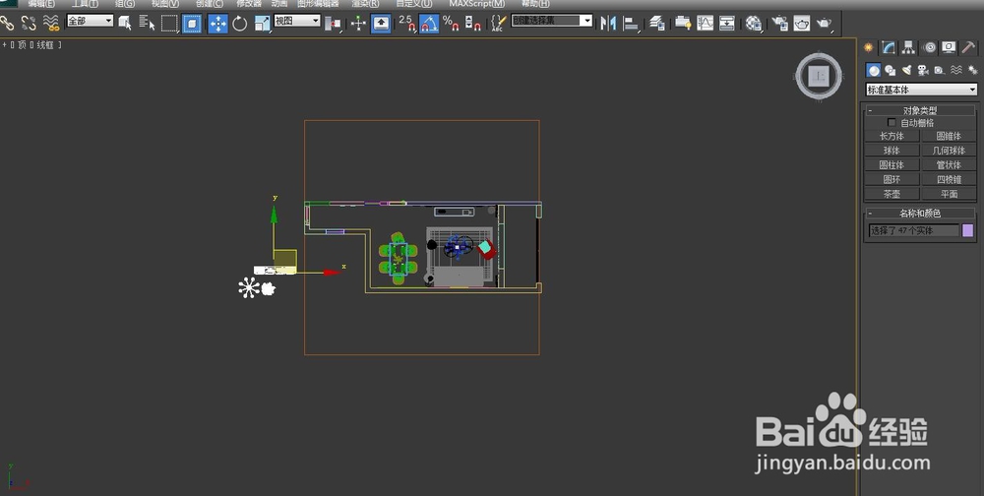Toggle Window/Crossing selection mode
The width and height of the screenshot is (984, 496).
coord(192,24)
